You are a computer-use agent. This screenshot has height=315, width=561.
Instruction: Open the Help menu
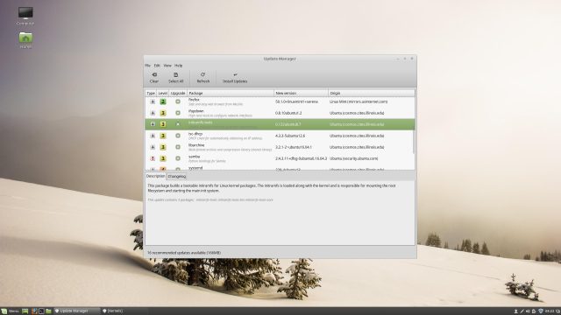[x=178, y=66]
